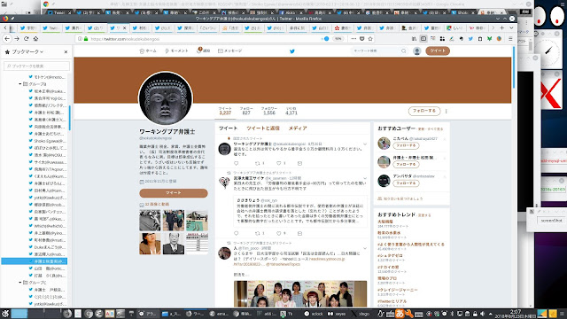The image size is (567, 319).
Task: Open the pinned tweet's chevron menu
Action: (x=365, y=144)
